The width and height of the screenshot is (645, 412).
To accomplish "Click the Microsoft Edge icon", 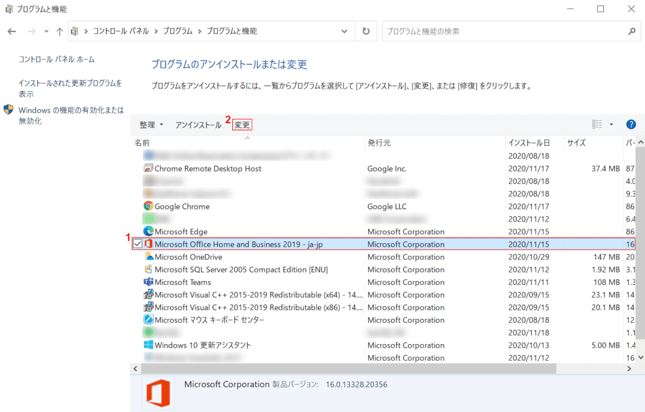I will (148, 232).
